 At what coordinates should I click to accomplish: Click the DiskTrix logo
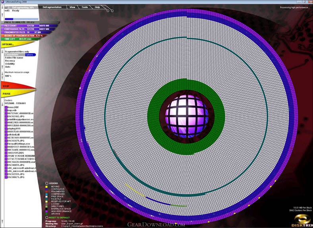[303, 220]
